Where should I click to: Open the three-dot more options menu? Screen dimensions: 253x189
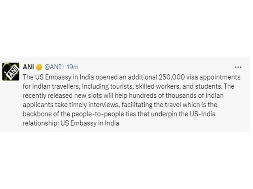pos(238,67)
